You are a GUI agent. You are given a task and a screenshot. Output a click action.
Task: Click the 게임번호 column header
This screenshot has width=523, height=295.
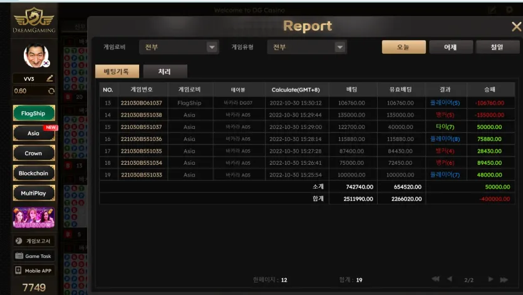pos(142,90)
